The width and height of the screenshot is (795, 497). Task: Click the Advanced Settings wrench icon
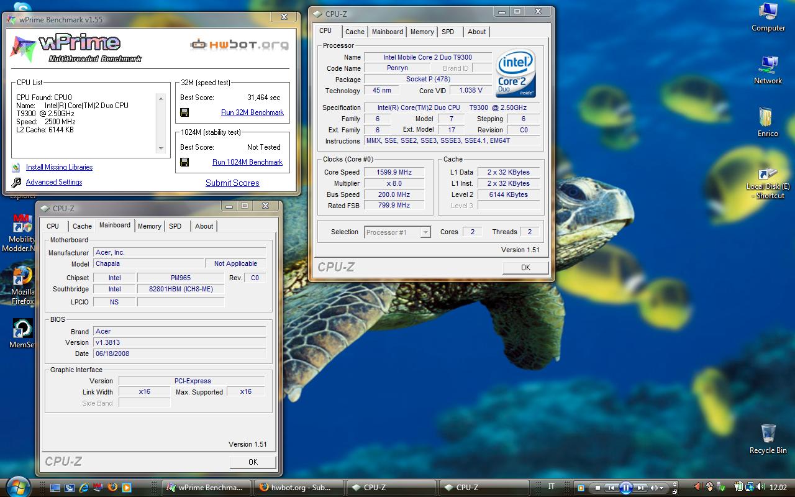point(16,182)
